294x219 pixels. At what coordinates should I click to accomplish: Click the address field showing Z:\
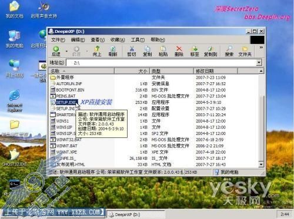(x=161, y=63)
